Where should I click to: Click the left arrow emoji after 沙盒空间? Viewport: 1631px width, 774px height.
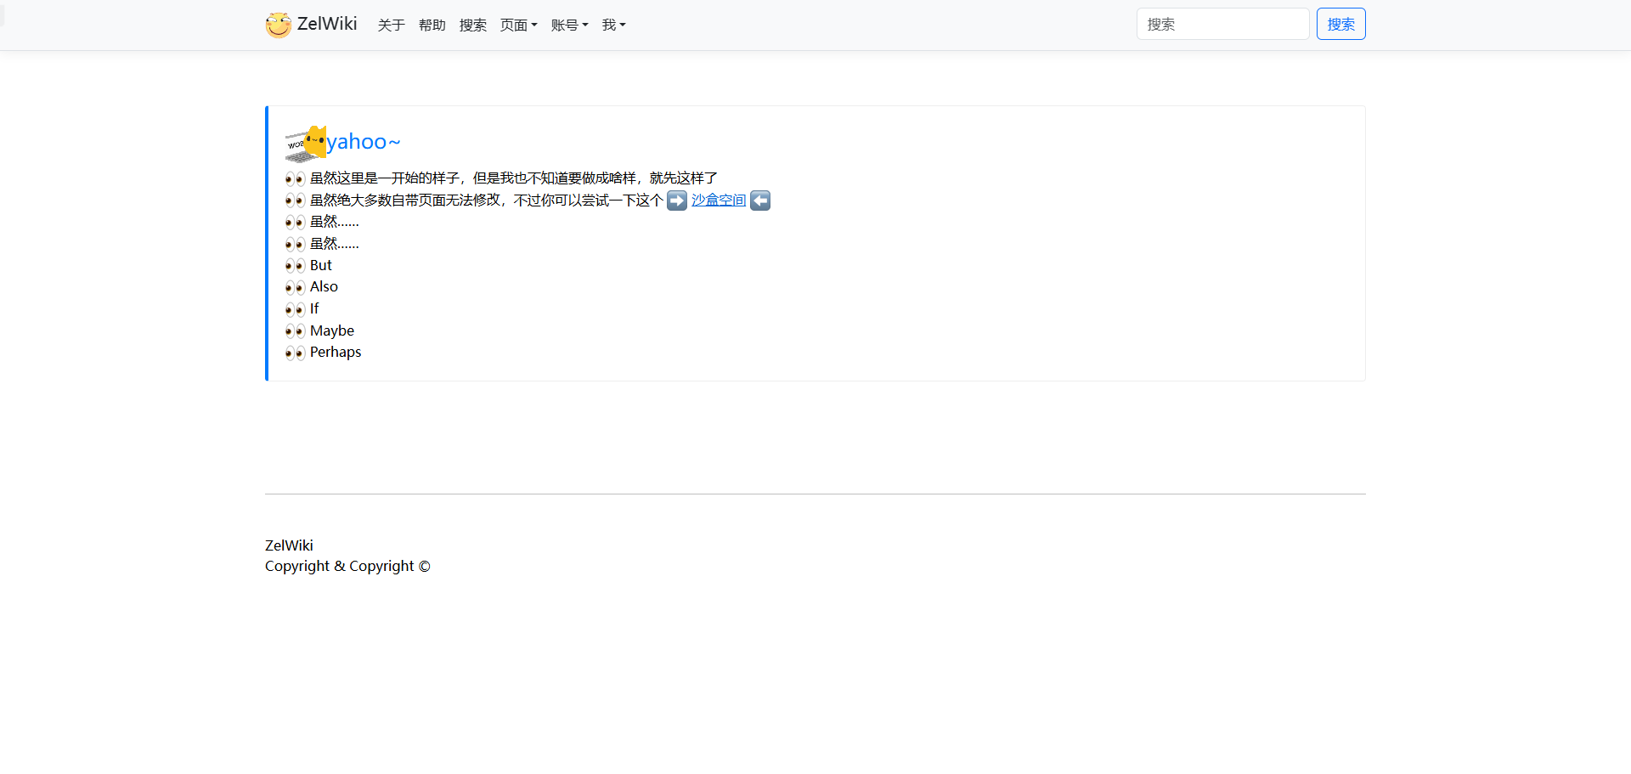pos(760,201)
